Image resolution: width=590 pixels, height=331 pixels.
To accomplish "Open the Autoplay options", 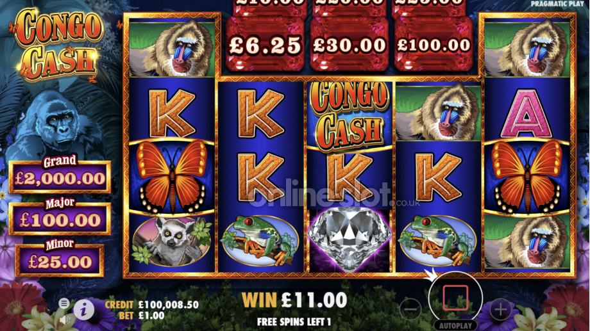I will tap(455, 325).
